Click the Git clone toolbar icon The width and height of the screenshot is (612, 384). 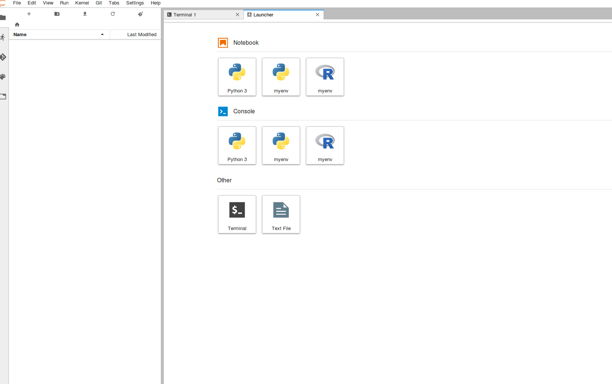point(140,14)
